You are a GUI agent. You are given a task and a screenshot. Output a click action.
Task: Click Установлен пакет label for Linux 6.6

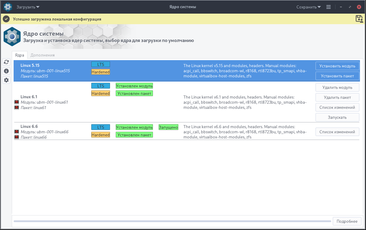pos(134,135)
